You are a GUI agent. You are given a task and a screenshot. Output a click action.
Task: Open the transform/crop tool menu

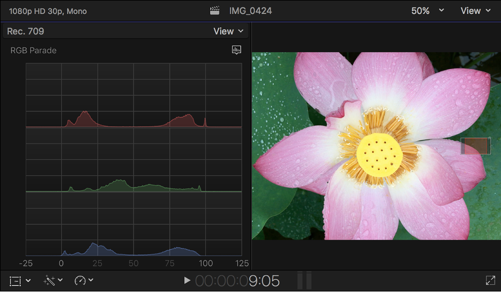(x=18, y=280)
